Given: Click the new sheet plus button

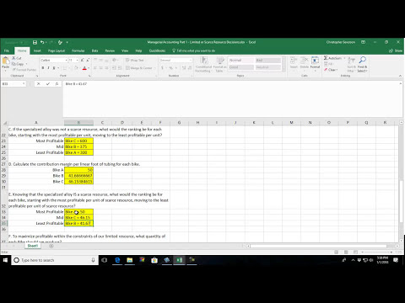Looking at the screenshot, I should click(x=51, y=246).
